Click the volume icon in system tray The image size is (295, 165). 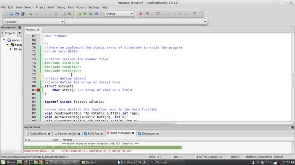pyautogui.click(x=258, y=162)
